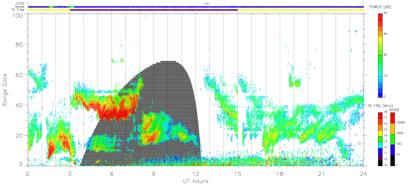Click the 14 tick on the TX FRQ scale
This screenshot has height=188, width=409.
point(385,136)
